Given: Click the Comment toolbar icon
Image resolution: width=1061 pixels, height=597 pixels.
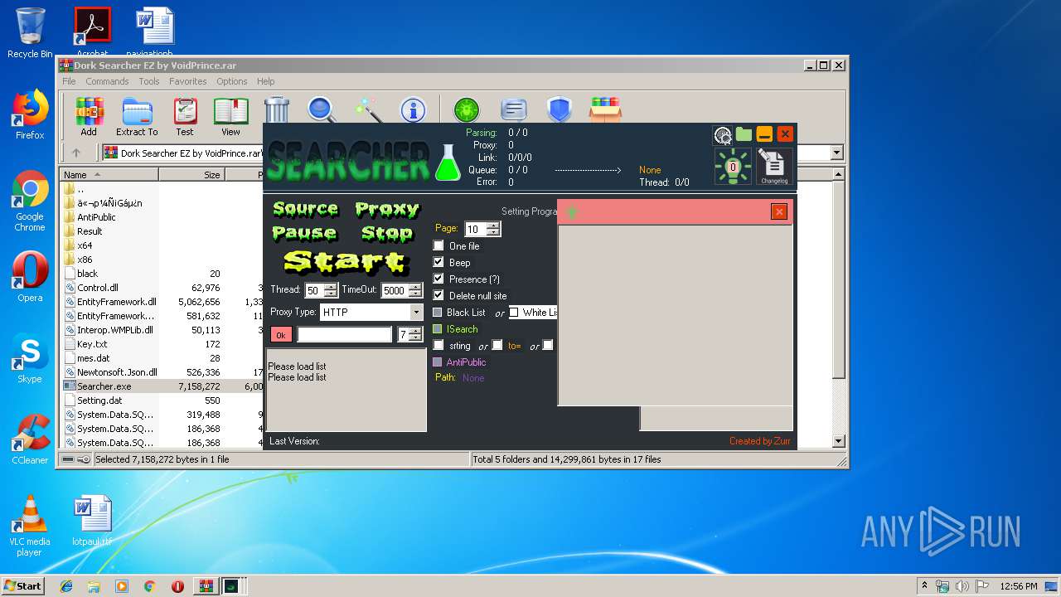Looking at the screenshot, I should point(514,109).
